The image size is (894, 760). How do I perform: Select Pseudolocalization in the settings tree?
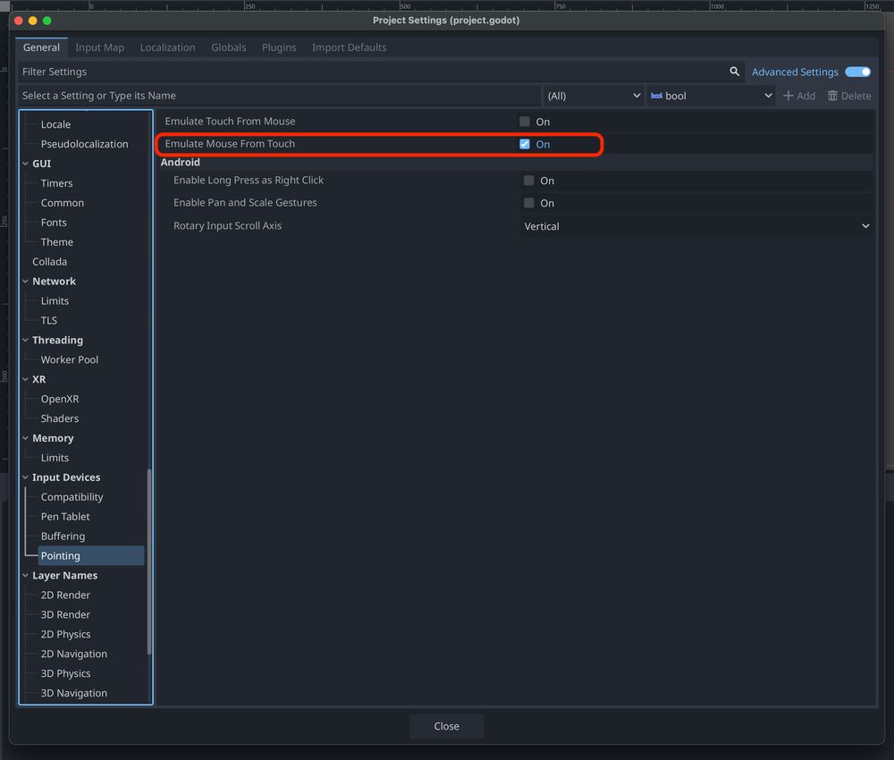coord(84,144)
